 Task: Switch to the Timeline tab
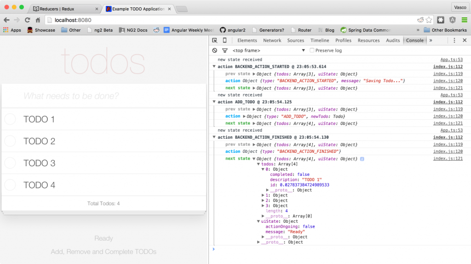[320, 40]
